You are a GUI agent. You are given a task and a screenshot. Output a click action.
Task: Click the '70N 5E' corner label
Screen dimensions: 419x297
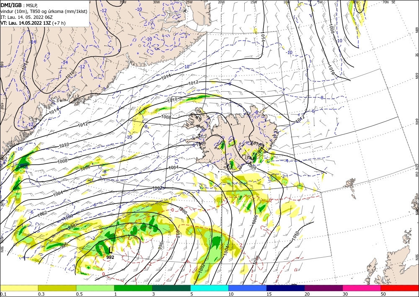coord(389,2)
